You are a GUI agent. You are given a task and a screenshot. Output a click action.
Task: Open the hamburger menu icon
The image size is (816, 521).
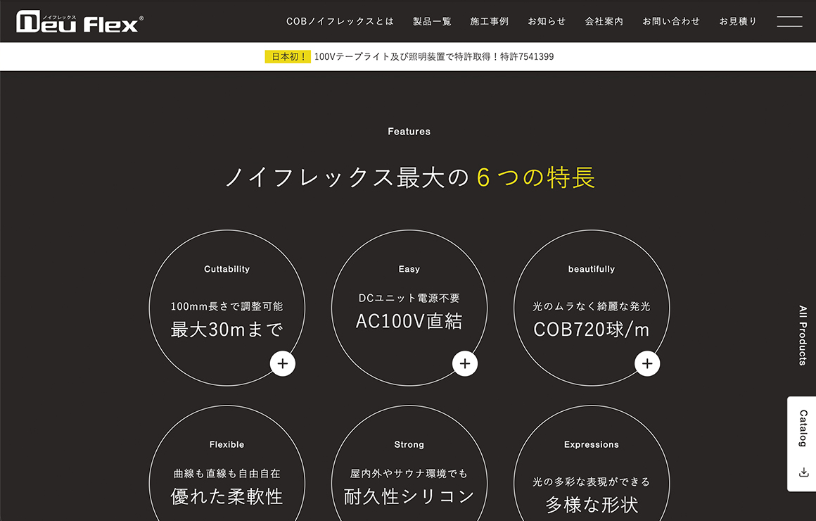pos(789,21)
